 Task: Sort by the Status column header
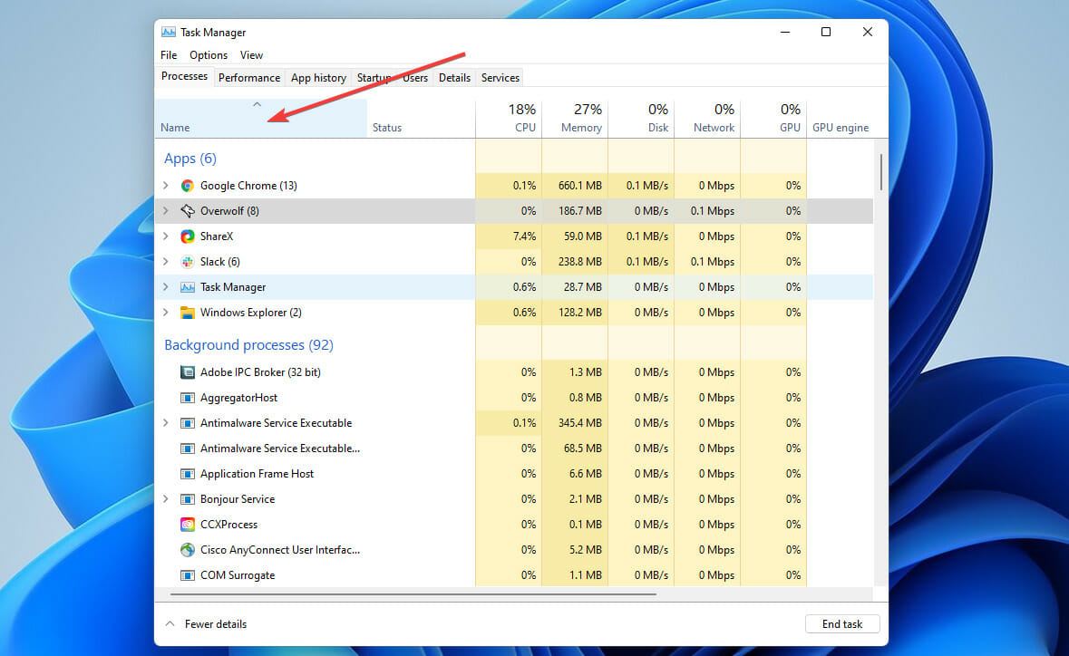click(x=421, y=119)
